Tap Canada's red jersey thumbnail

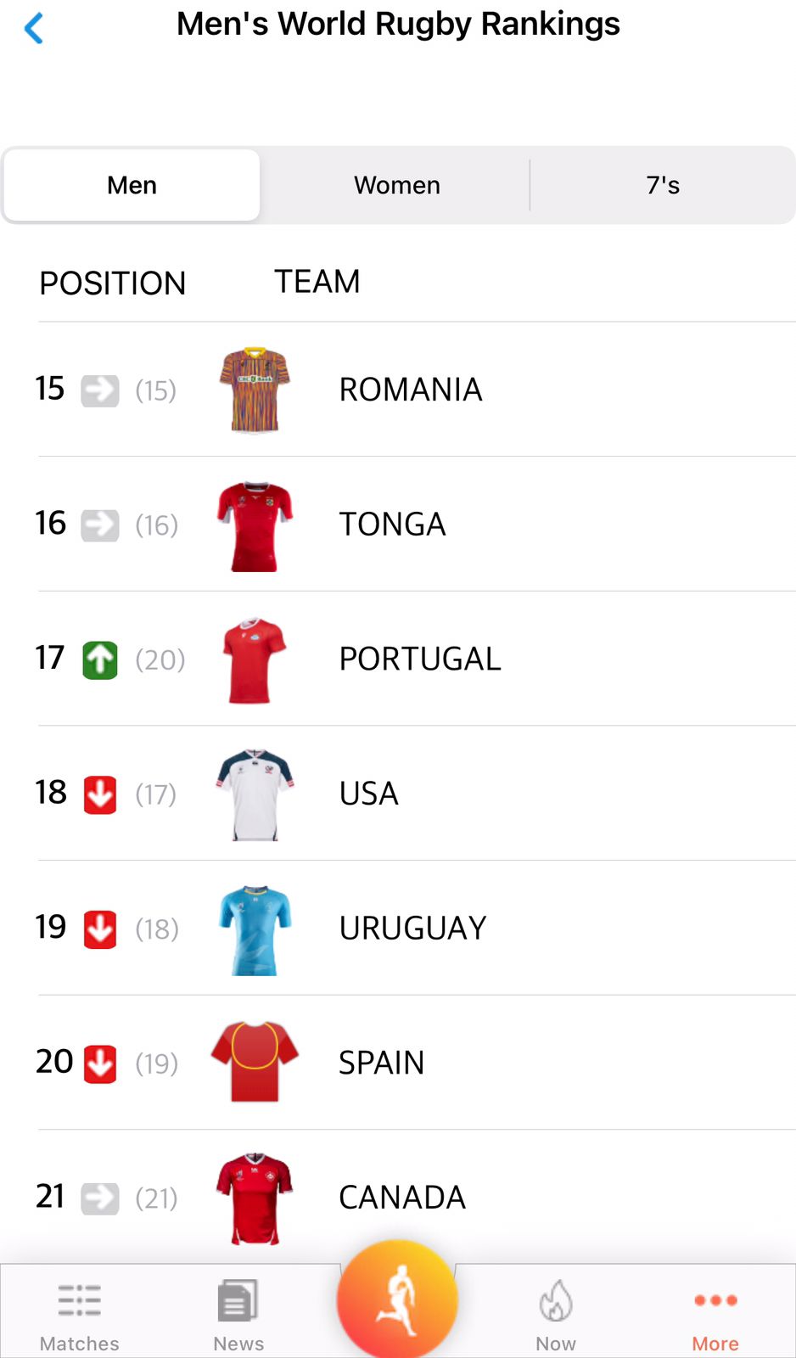(x=255, y=1198)
